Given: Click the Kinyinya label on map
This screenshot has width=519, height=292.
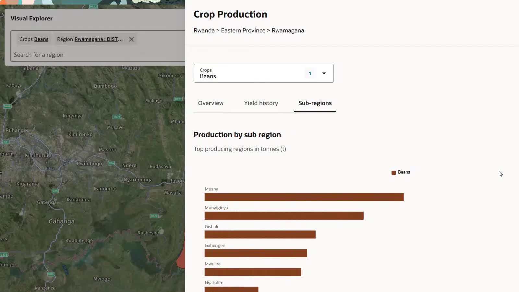Looking at the screenshot, I should pos(73,116).
